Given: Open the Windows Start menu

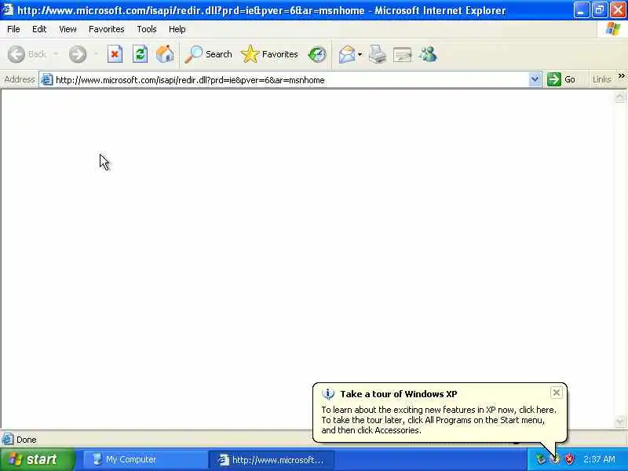Looking at the screenshot, I should (x=38, y=459).
